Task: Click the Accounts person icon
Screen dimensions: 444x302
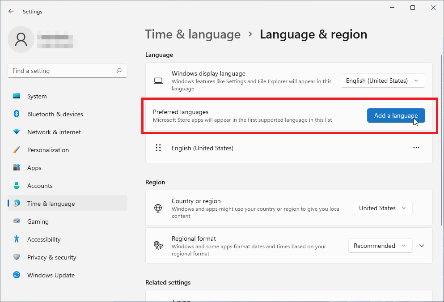Action: (17, 185)
